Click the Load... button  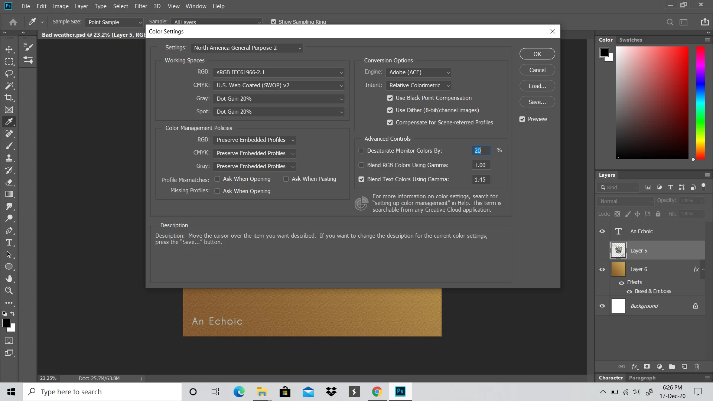537,86
